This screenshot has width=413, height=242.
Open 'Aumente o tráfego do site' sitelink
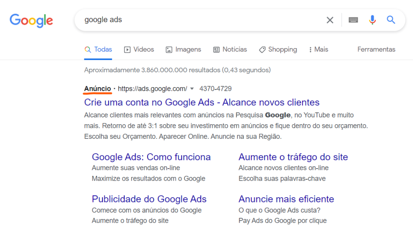point(293,157)
